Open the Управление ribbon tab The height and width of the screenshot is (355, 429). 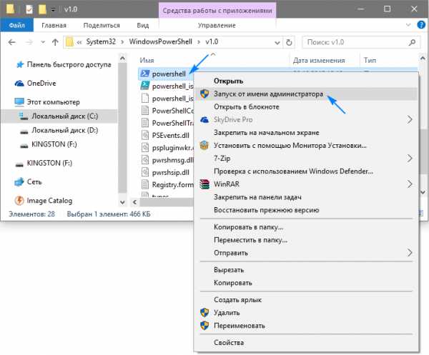click(x=217, y=26)
